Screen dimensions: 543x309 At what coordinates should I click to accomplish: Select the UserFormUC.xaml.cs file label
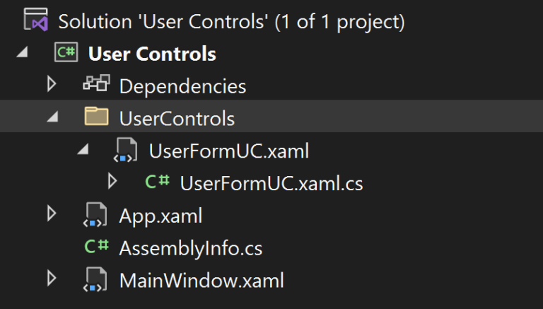pyautogui.click(x=271, y=183)
